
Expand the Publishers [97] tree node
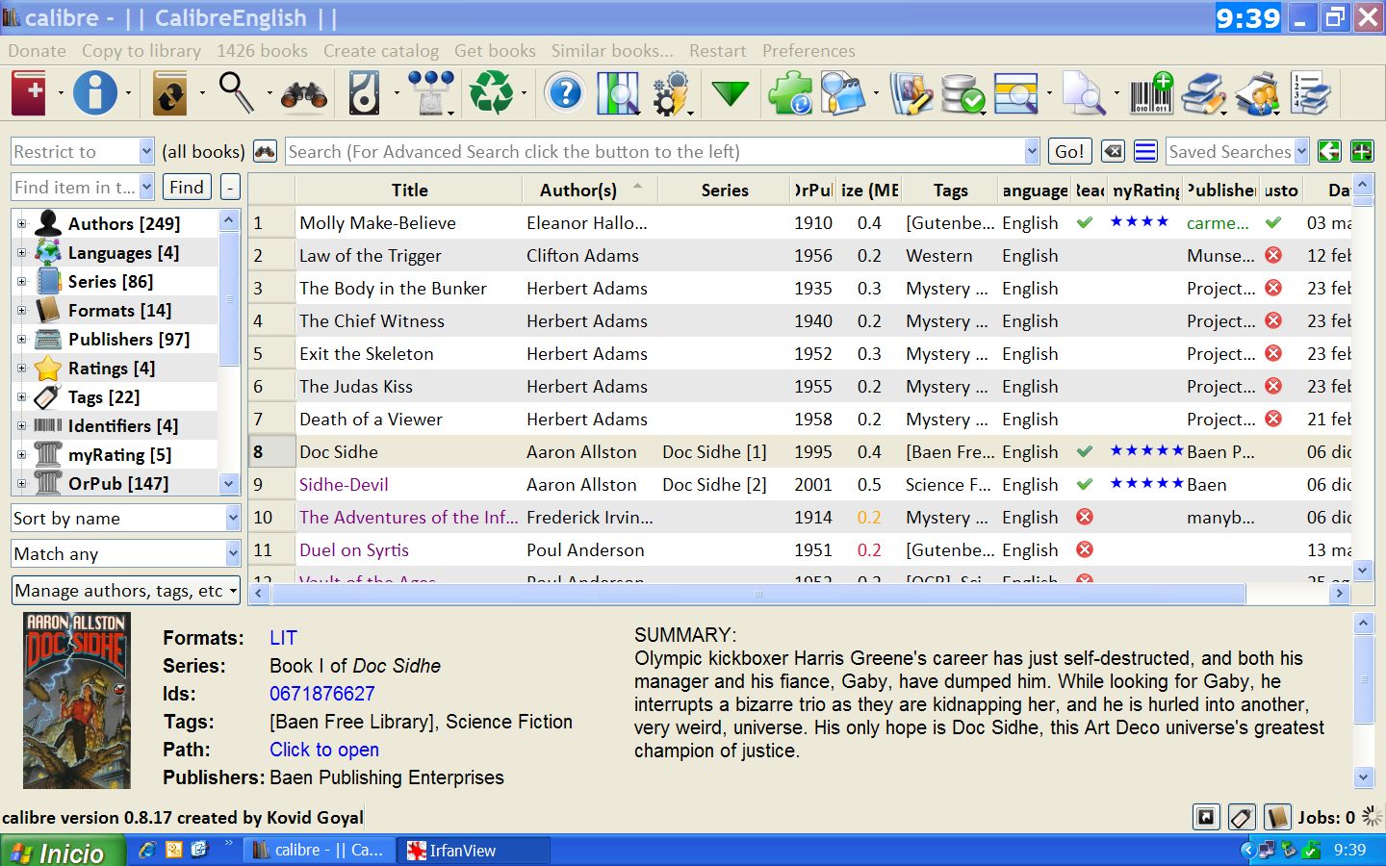click(21, 339)
